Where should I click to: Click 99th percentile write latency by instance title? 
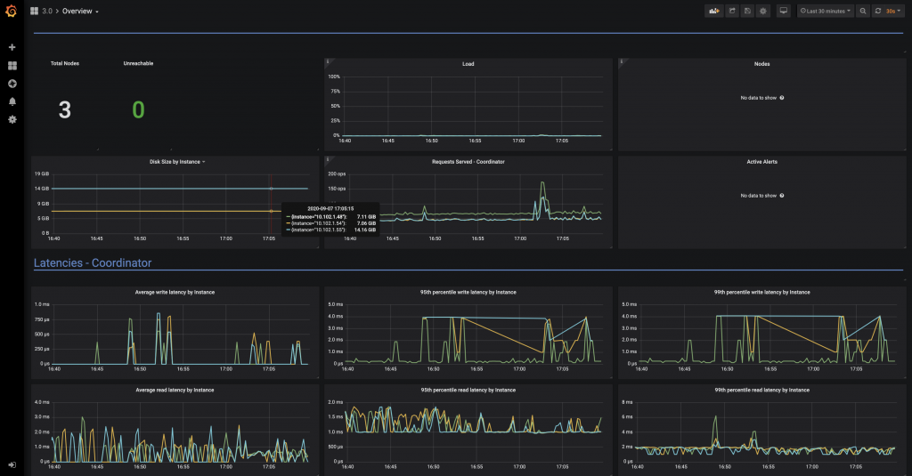point(762,293)
